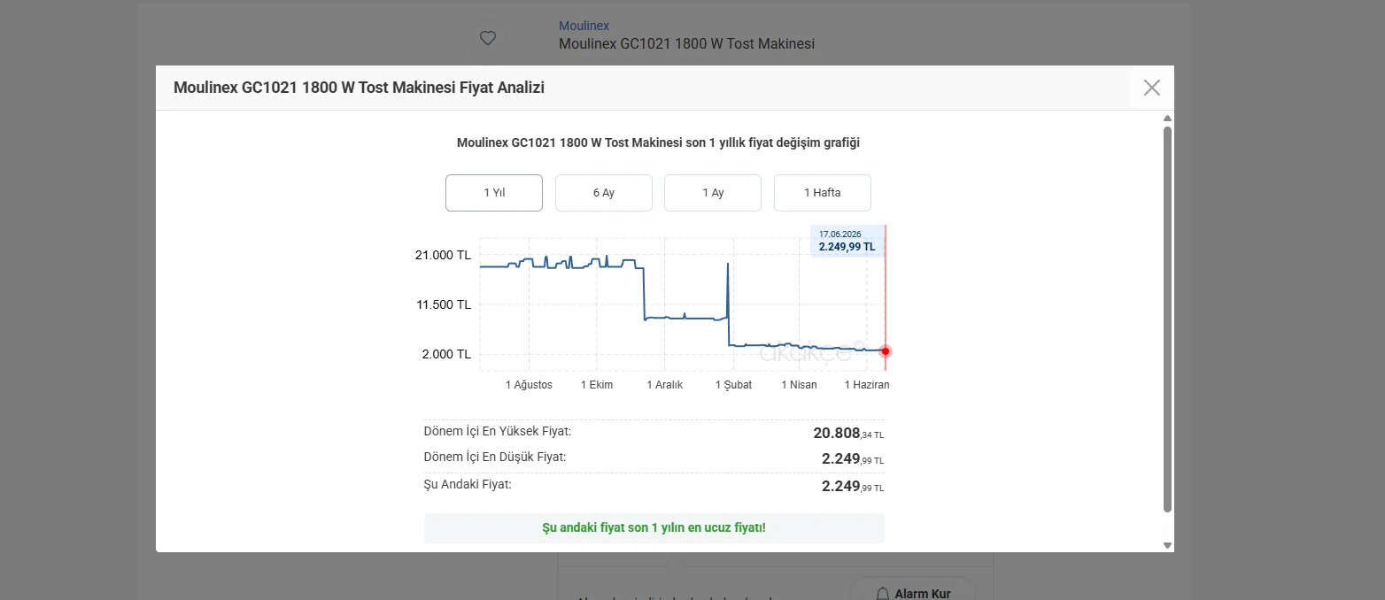Add product to favorites with heart icon
The height and width of the screenshot is (600, 1385).
487,38
